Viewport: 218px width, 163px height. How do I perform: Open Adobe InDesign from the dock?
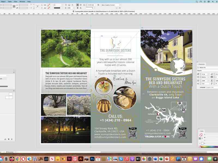pos(69,159)
